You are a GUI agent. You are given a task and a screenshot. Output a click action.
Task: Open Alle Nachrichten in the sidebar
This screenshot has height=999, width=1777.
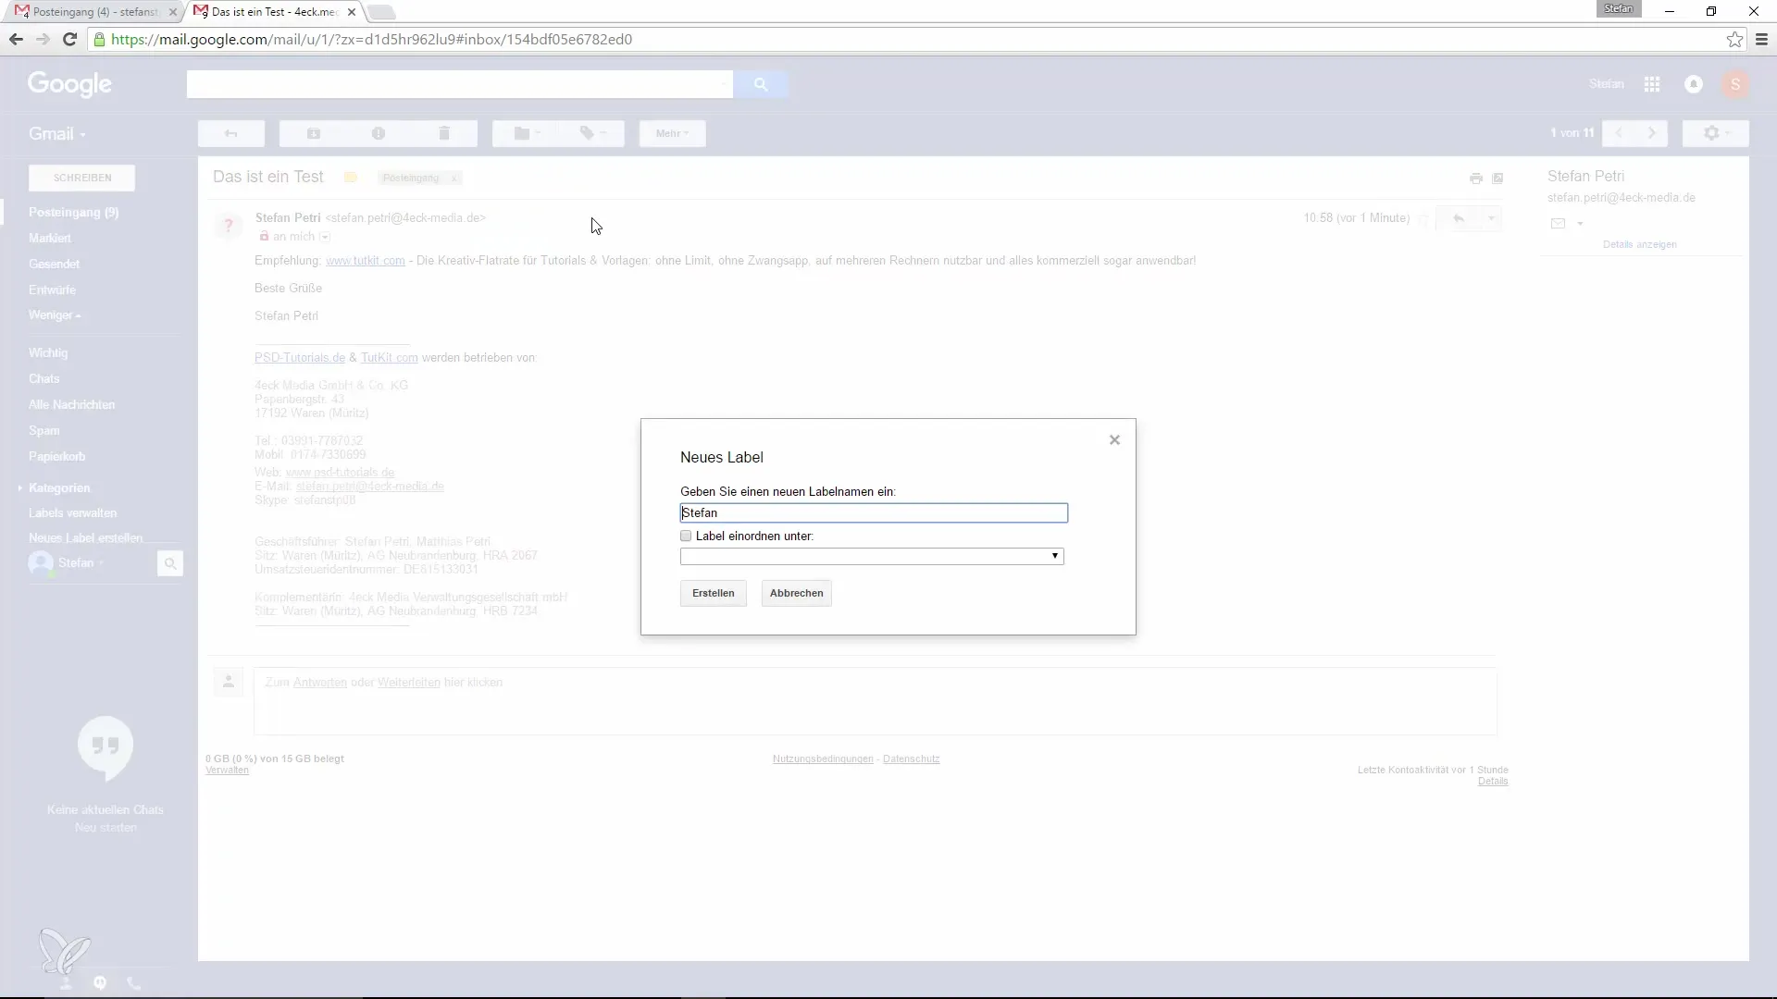tap(71, 404)
